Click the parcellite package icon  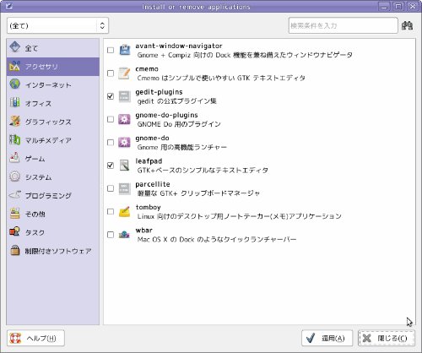(x=124, y=188)
